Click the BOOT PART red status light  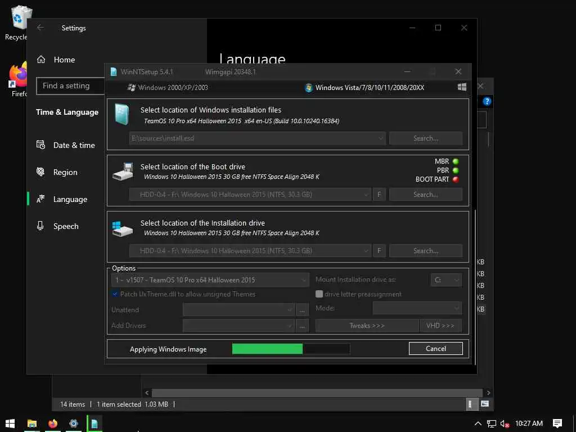[456, 179]
